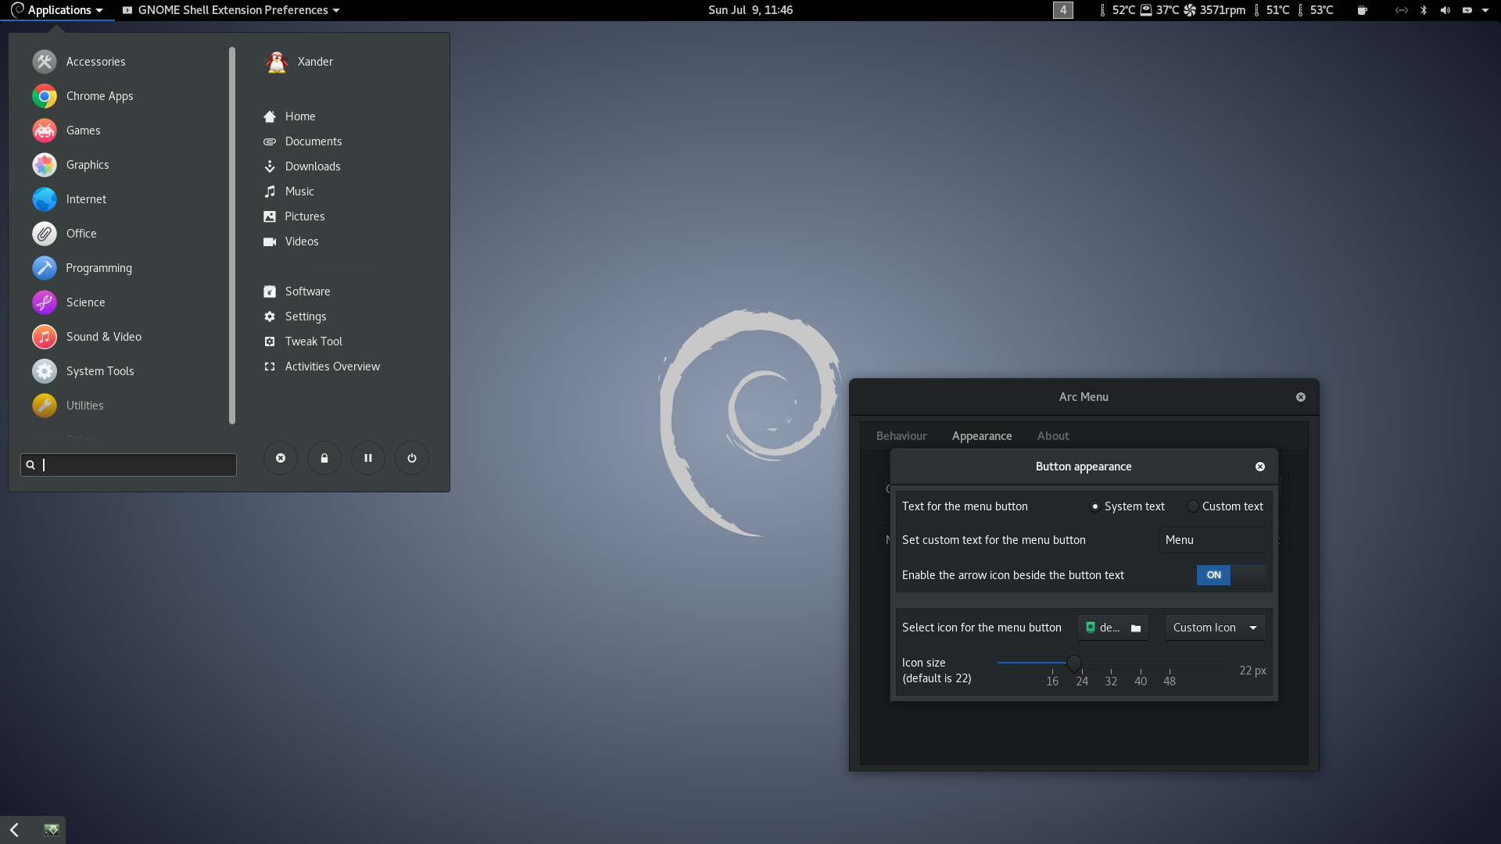Click the power off icon button
This screenshot has width=1501, height=844.
pos(412,459)
